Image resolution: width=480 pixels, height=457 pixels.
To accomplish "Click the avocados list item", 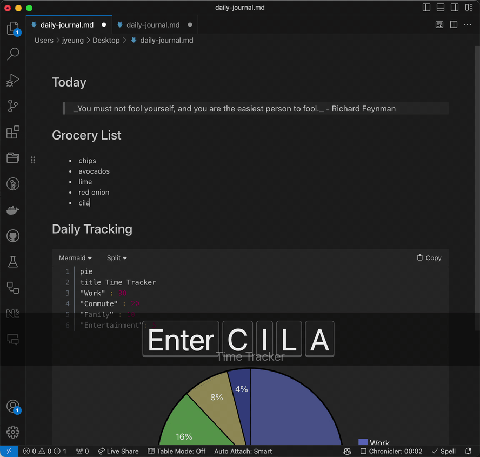I will click(94, 171).
